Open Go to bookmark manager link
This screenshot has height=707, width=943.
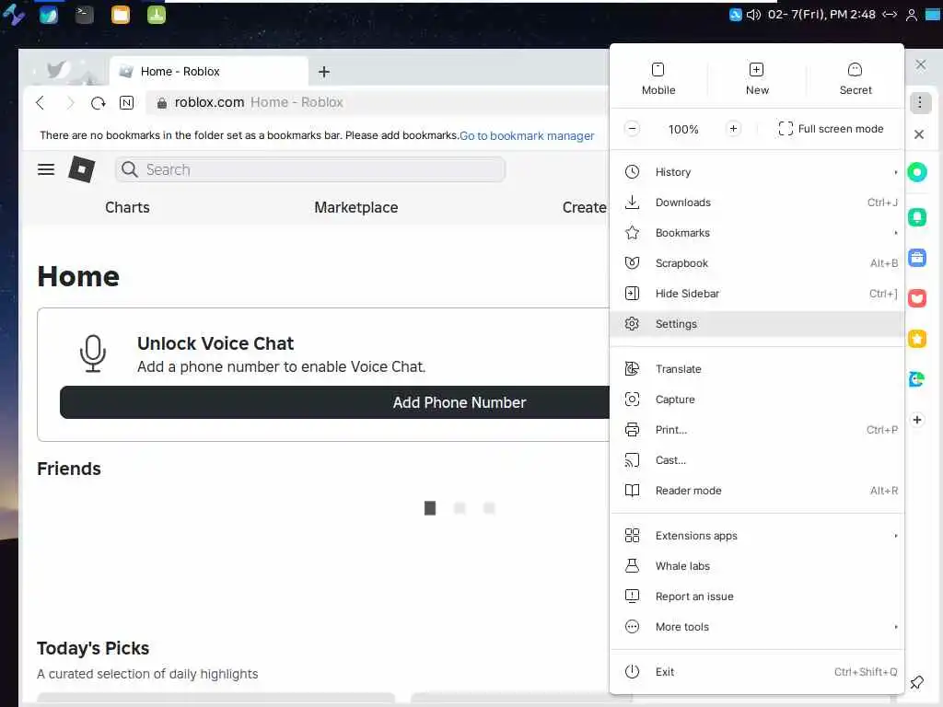(x=527, y=136)
